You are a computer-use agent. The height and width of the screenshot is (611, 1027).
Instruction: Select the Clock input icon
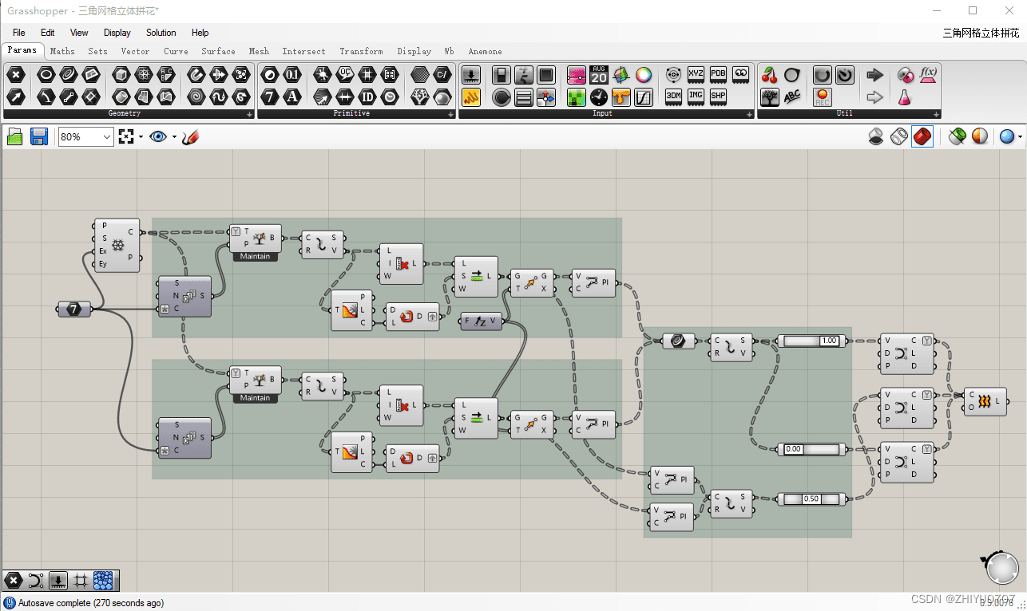pyautogui.click(x=599, y=97)
